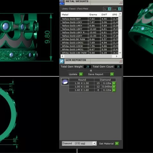This screenshot has width=153, height=153.
Task: Click green arrow for 1.60 X 1.60 row
Action: (114, 90)
